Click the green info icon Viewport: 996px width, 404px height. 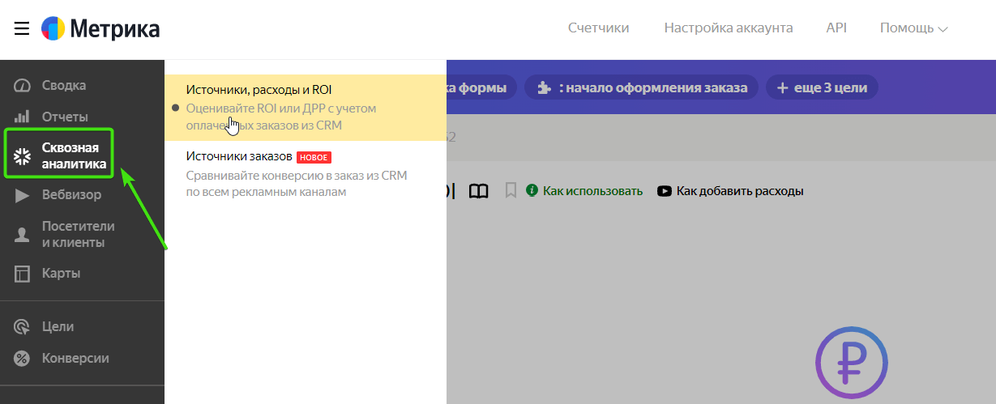tap(532, 191)
